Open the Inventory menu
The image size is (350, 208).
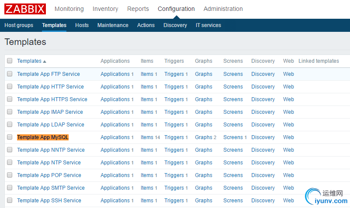(x=105, y=9)
